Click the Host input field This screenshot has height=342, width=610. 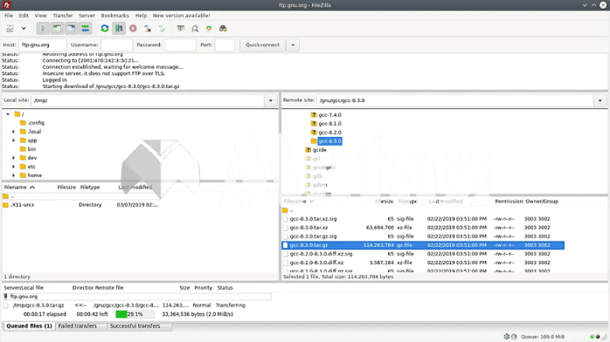(x=43, y=44)
